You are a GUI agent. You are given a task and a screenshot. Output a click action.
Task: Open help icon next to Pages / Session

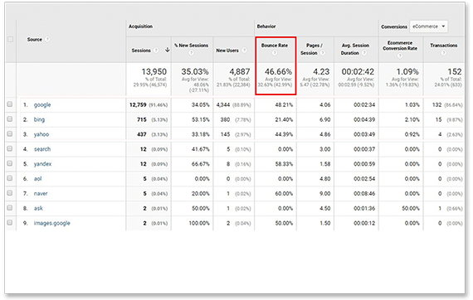point(323,53)
